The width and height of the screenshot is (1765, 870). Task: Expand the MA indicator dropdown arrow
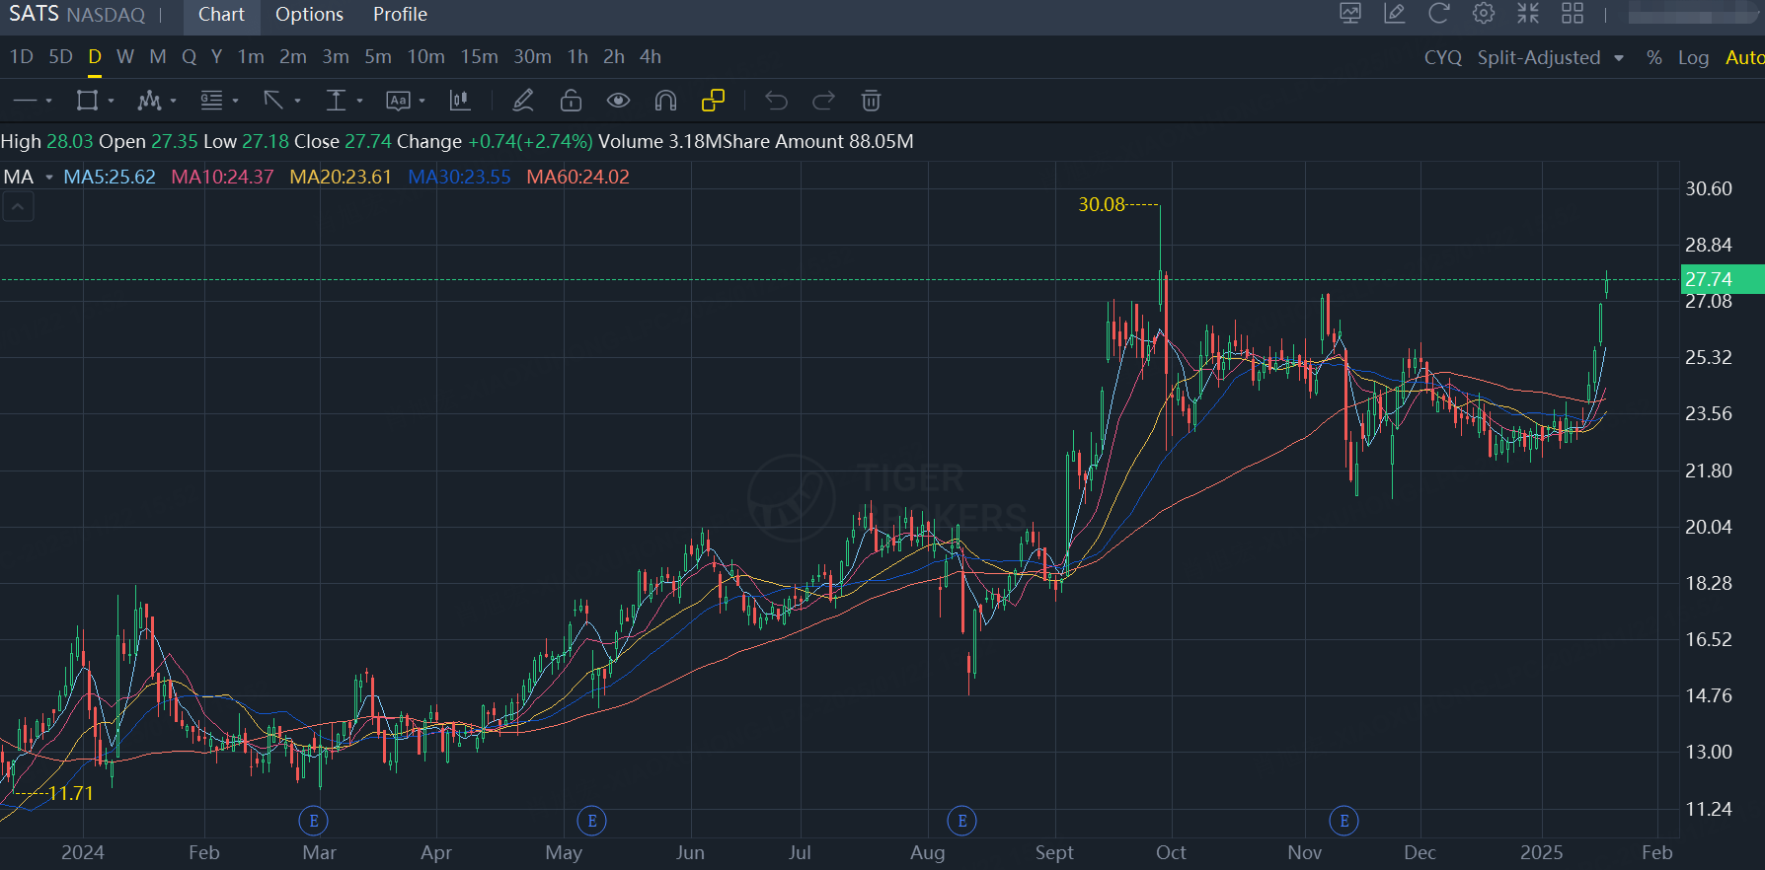[48, 178]
